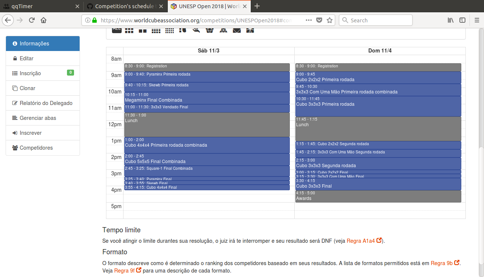This screenshot has height=277, width=484.
Task: Open the browser library icon
Action: click(451, 20)
